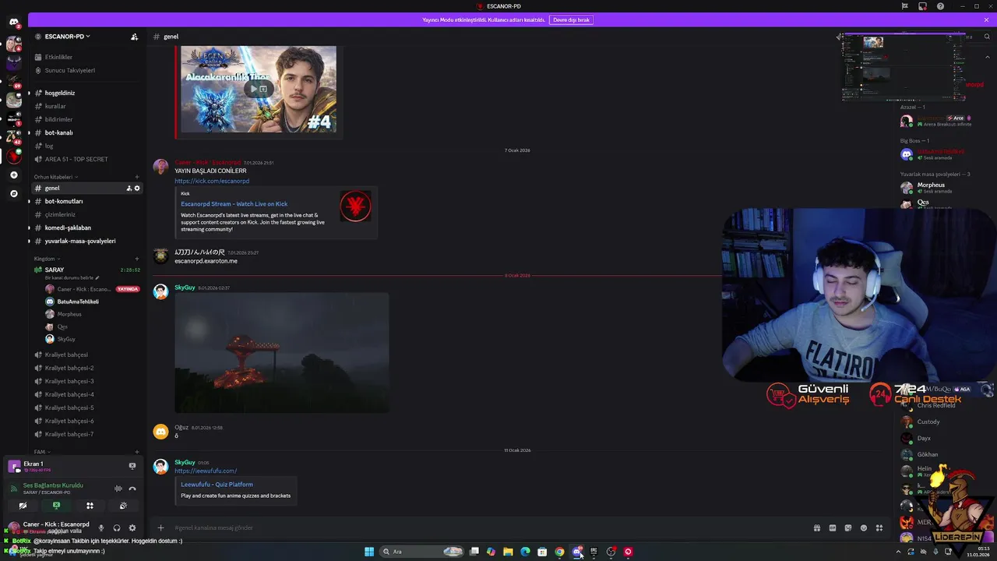Collapse the FAM category
997x561 pixels.
point(42,452)
